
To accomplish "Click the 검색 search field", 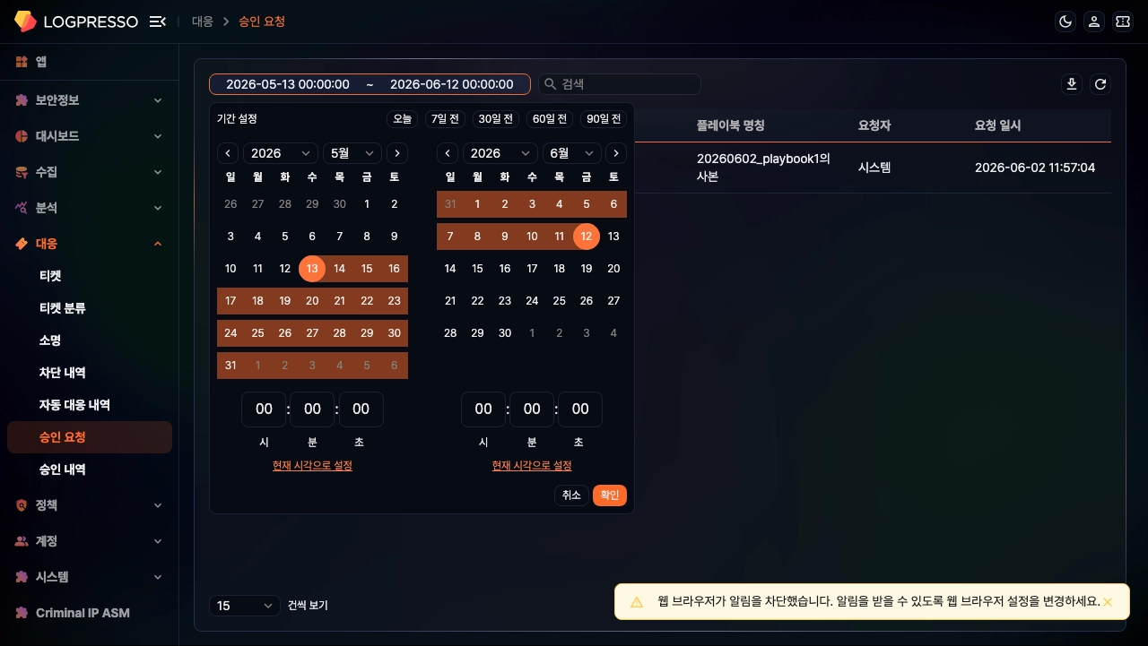I will 620,84.
